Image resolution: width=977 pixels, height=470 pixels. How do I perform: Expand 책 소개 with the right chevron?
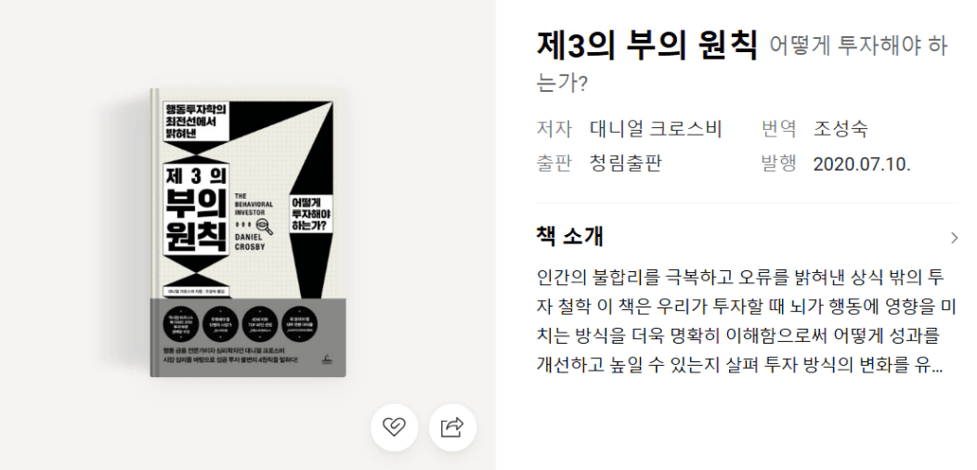pyautogui.click(x=954, y=238)
